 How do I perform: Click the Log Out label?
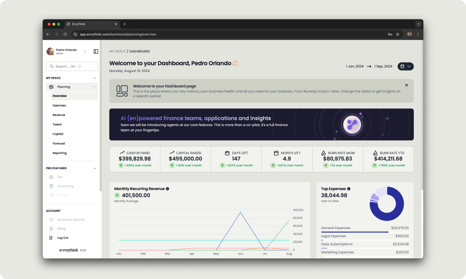[x=63, y=238]
